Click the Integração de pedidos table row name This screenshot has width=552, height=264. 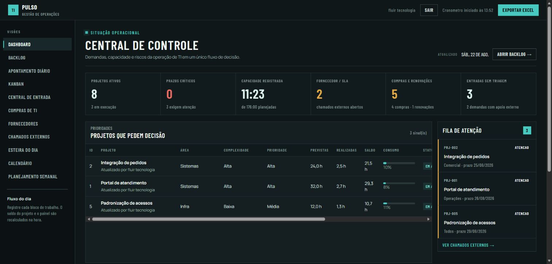124,163
